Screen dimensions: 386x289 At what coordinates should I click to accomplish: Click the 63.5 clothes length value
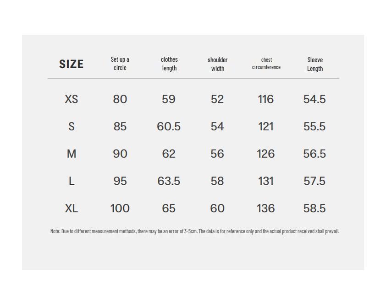(x=169, y=182)
